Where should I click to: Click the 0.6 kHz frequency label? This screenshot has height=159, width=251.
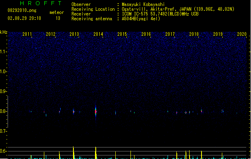click(3, 151)
